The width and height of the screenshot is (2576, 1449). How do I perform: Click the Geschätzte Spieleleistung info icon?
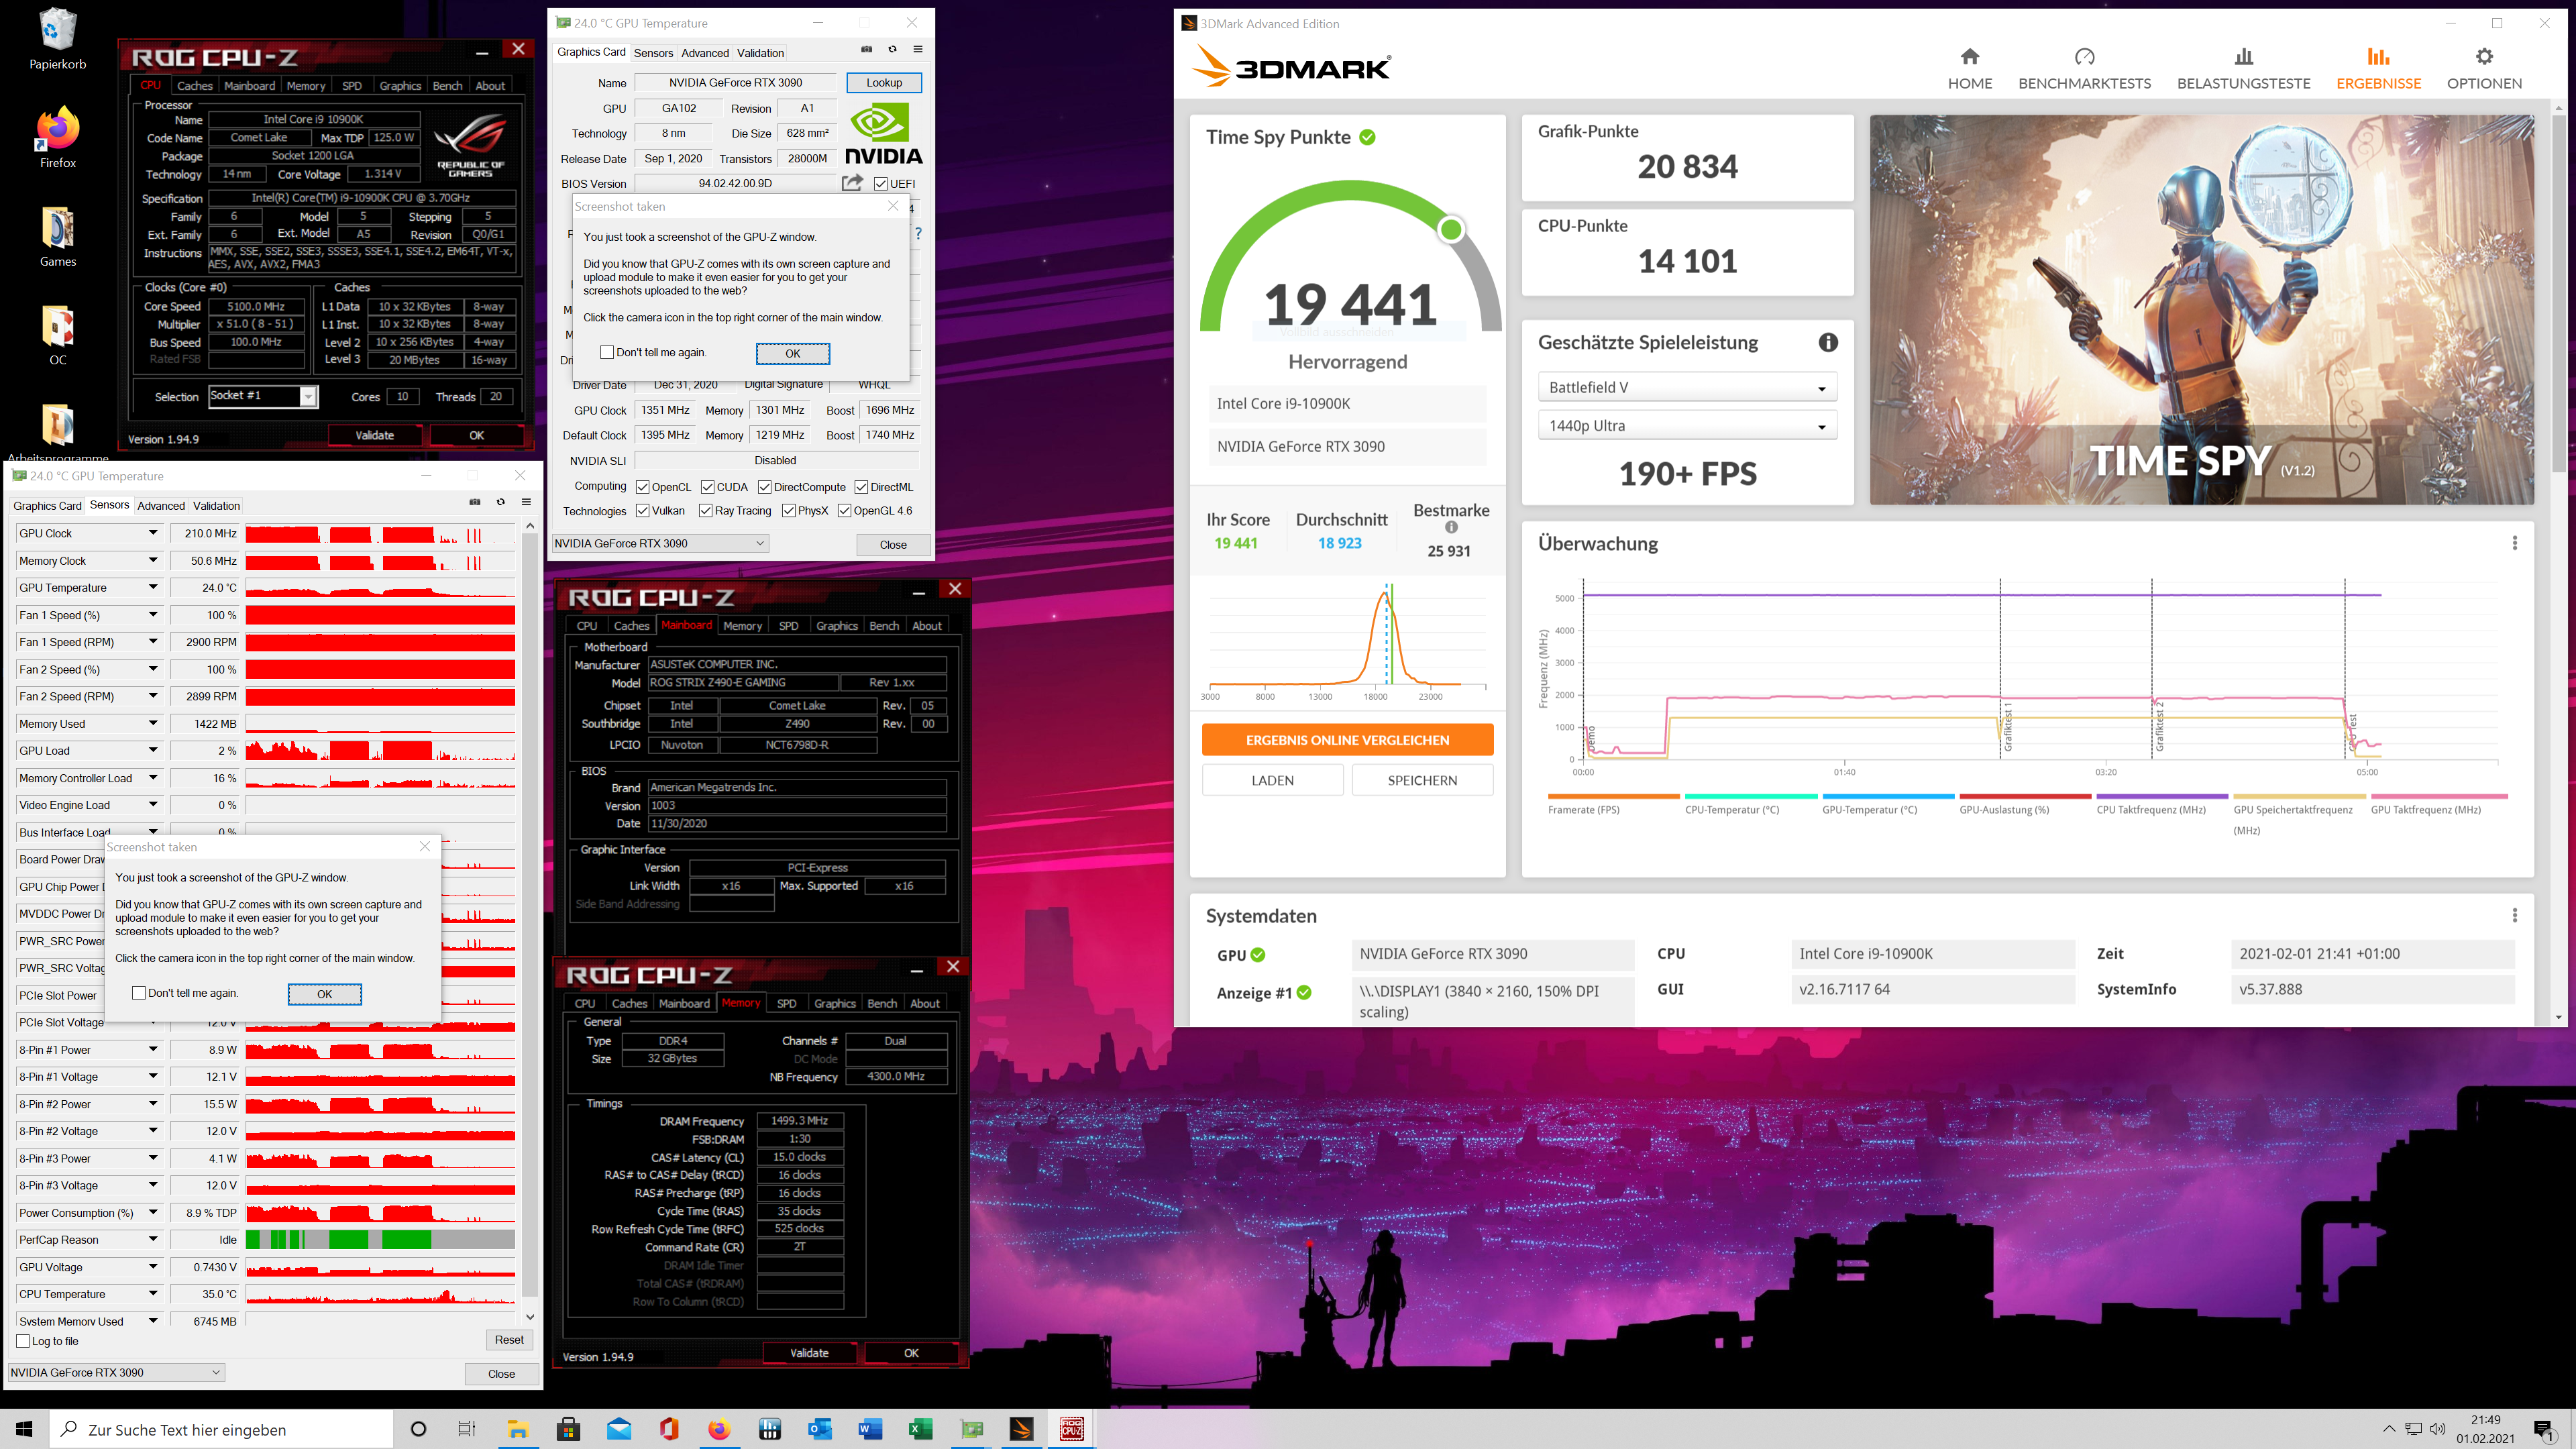pos(1828,342)
